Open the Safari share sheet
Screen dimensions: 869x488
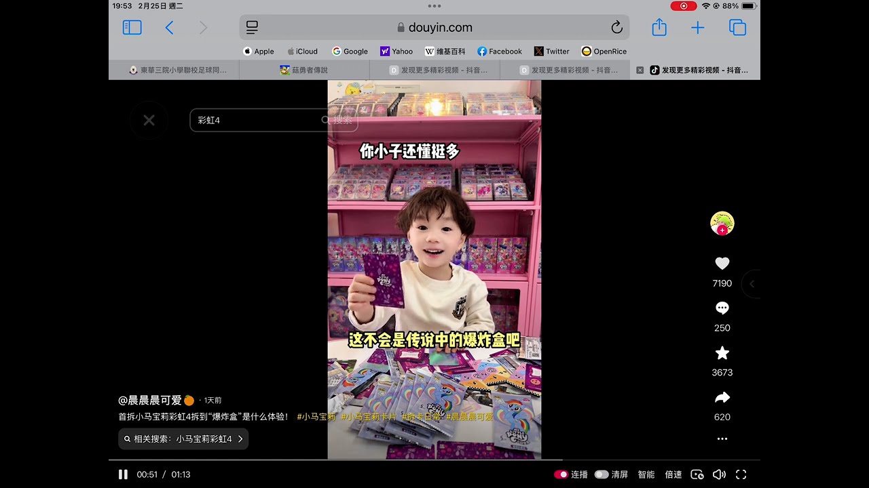(x=659, y=27)
